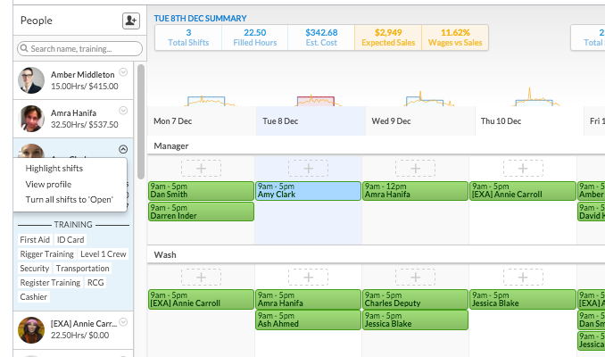This screenshot has width=605, height=357.
Task: Add a Manager shift on Mon 7 Dec
Action: click(x=200, y=168)
